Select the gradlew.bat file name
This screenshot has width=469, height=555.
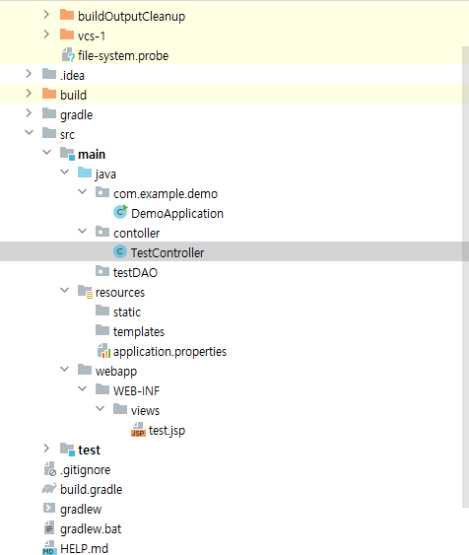pos(91,529)
